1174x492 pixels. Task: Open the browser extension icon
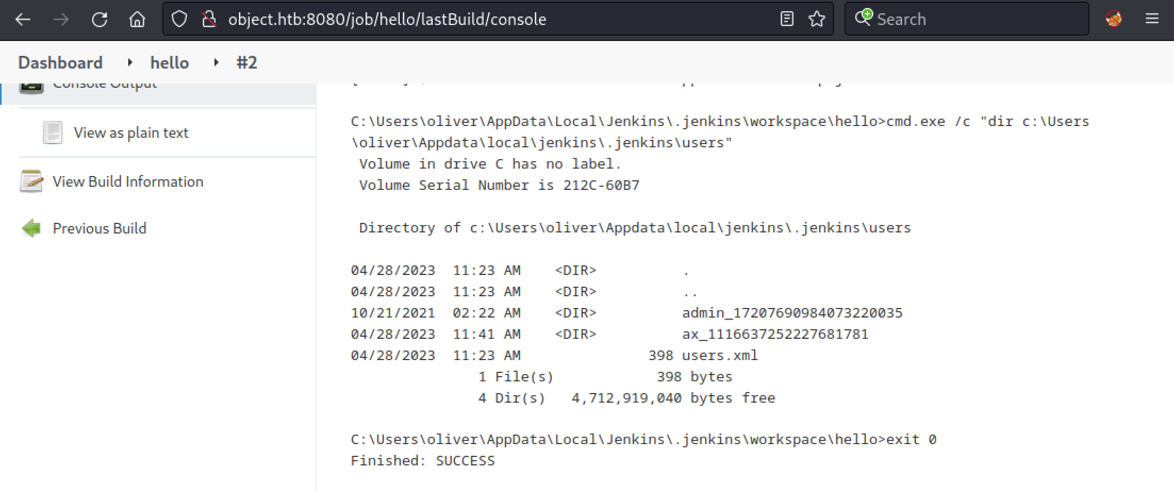point(1114,20)
